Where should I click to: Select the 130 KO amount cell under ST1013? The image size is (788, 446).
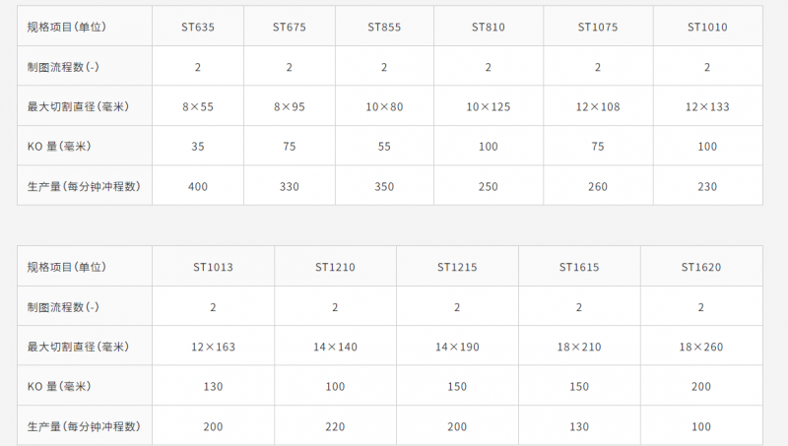pyautogui.click(x=213, y=386)
